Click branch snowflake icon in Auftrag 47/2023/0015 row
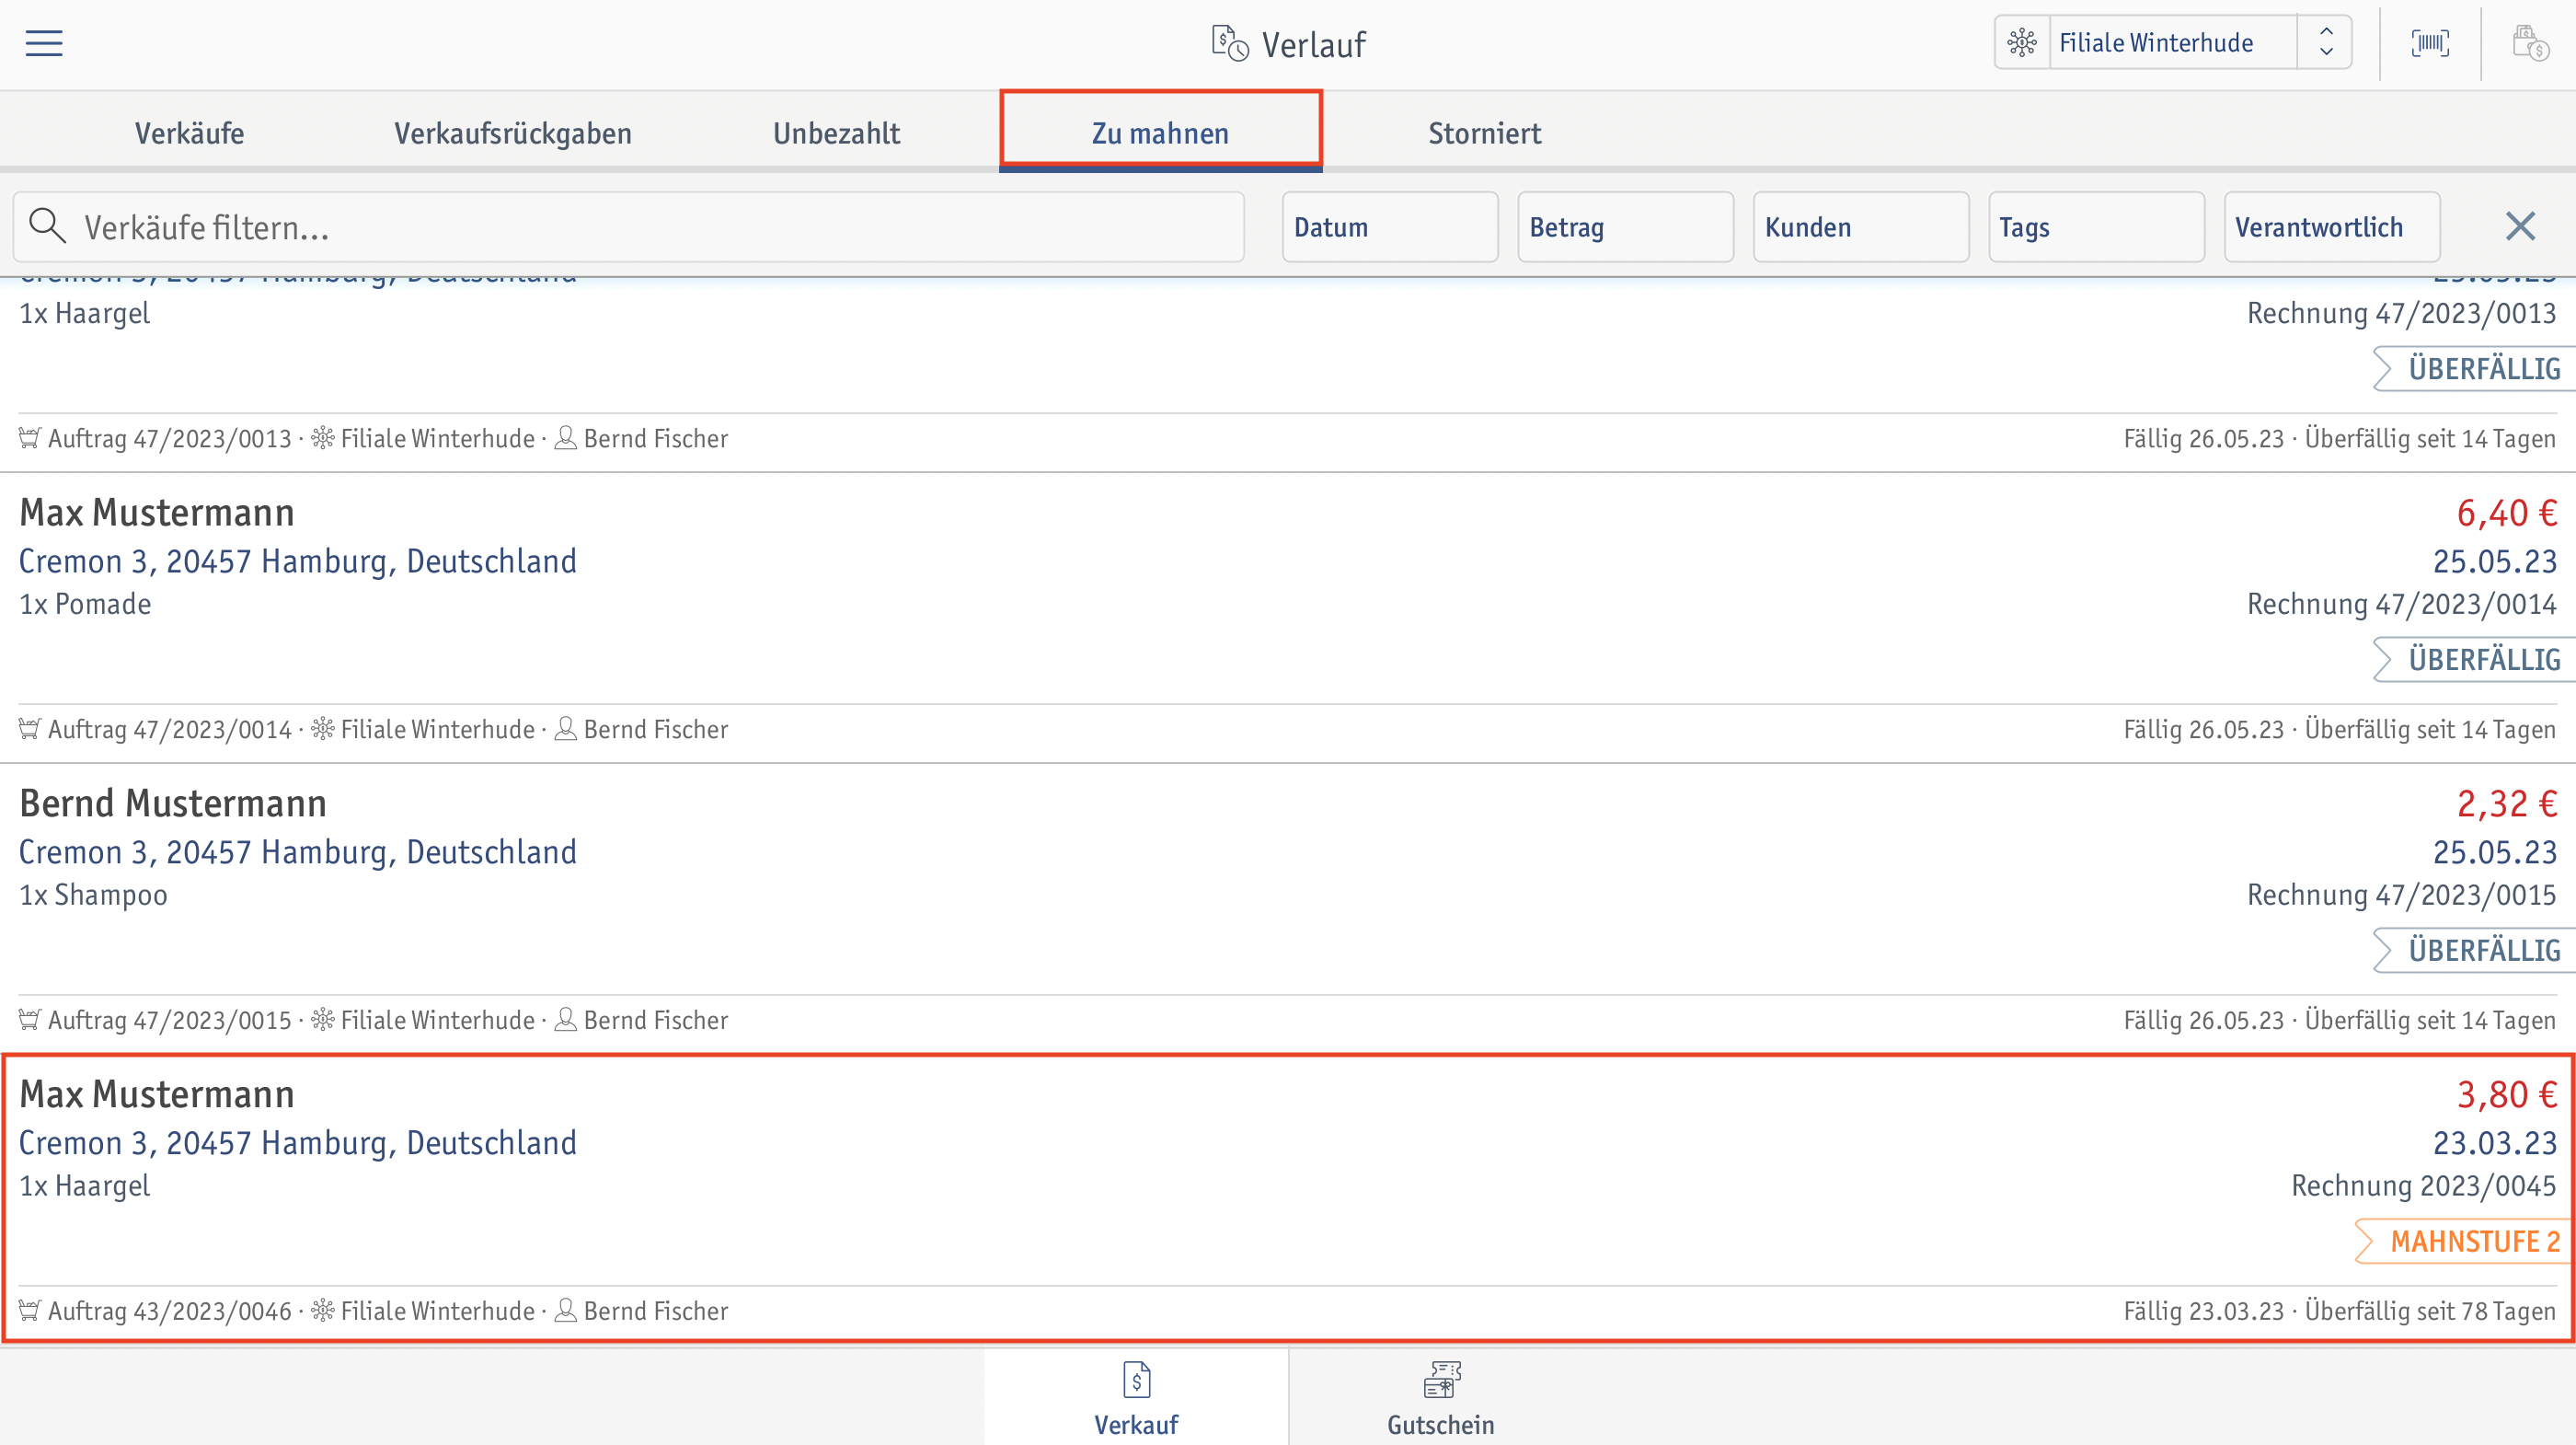The height and width of the screenshot is (1445, 2576). coord(323,1020)
